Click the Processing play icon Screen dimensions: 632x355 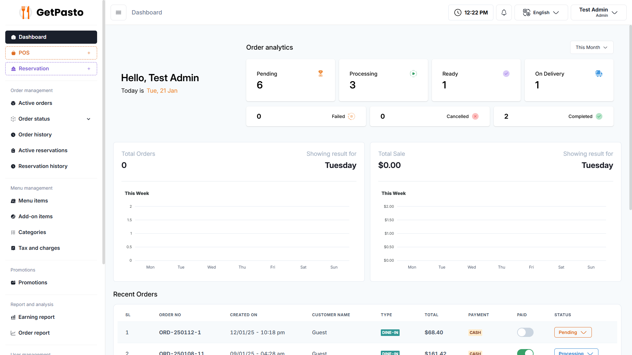click(x=413, y=74)
